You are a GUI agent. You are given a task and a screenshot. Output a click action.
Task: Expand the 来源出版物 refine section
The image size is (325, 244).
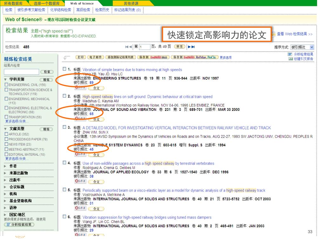click(x=5, y=173)
